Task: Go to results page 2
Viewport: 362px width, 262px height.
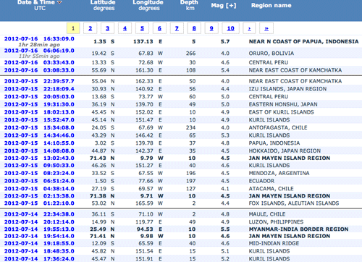Action: click(90, 28)
